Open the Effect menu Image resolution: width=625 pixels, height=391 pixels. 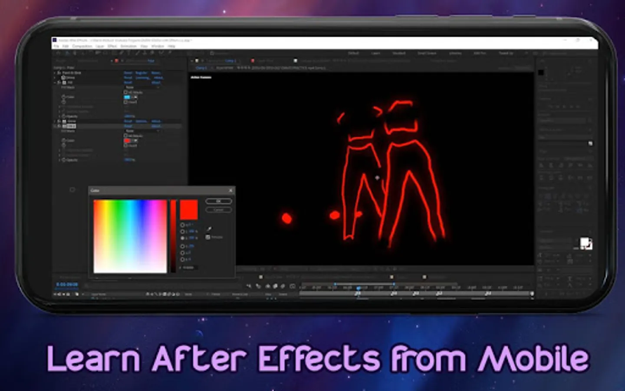112,46
